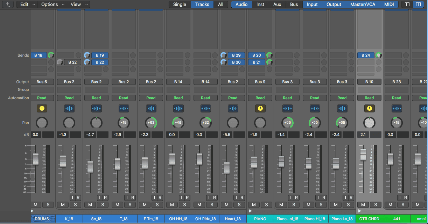Screen dimensions: 428x224
Task: Switch mixer to Single mode
Action: pos(180,5)
